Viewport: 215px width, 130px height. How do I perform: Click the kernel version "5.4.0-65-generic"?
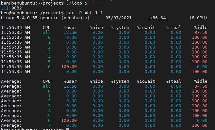[38, 18]
